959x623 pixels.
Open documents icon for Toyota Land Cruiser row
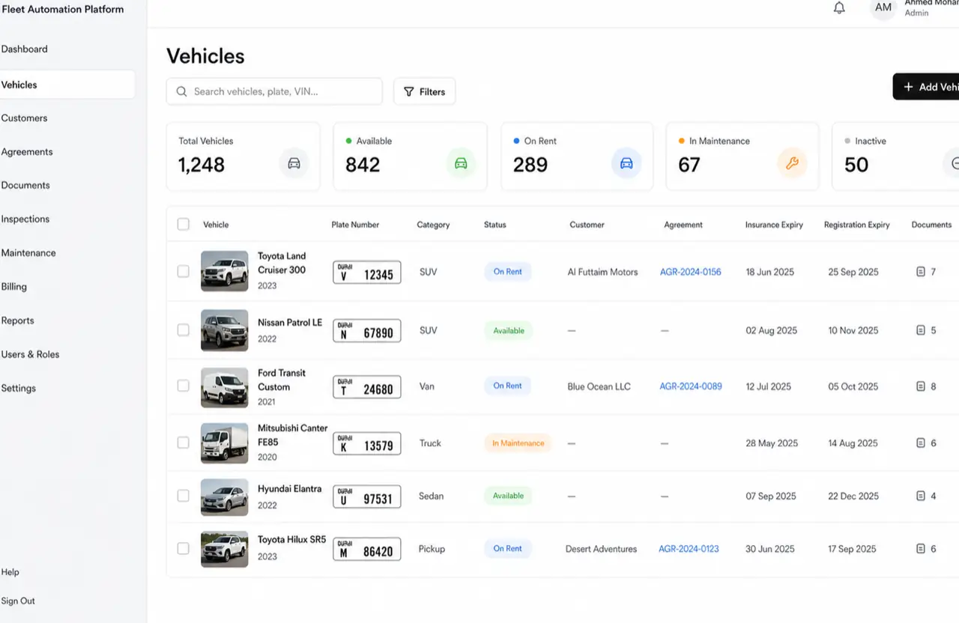tap(921, 272)
